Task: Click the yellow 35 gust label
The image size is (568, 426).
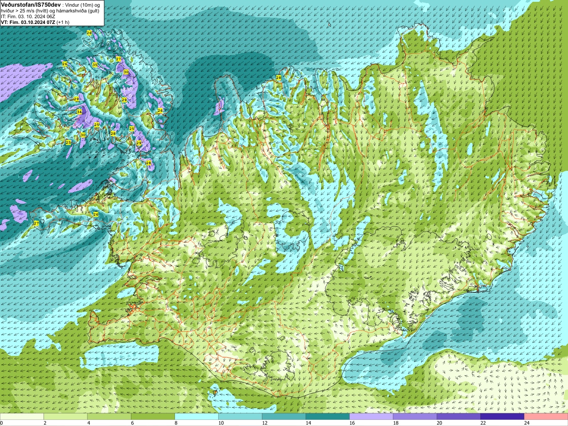Action: pos(95,65)
